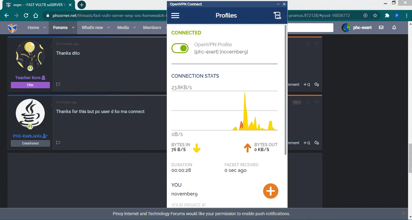Click Chrome's home button
Viewport: 412px width, 220px height.
pyautogui.click(x=36, y=15)
